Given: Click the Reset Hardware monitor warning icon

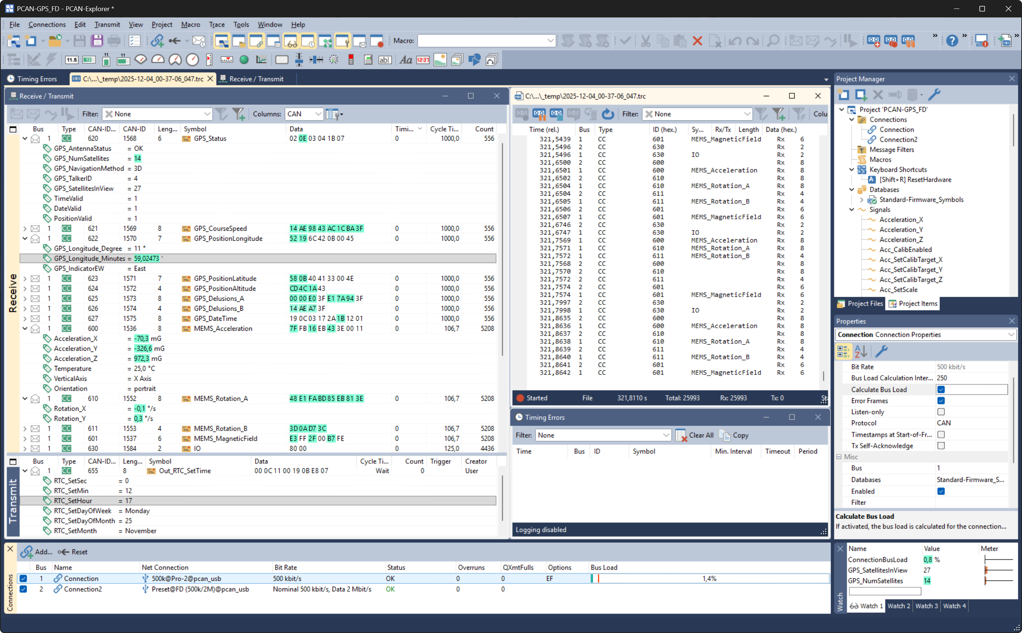Looking at the screenshot, I should coord(981,41).
